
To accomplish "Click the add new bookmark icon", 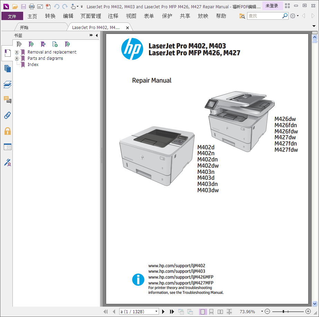I will [x=31, y=44].
